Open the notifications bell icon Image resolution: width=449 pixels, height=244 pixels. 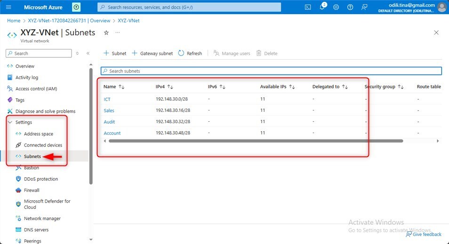point(322,7)
